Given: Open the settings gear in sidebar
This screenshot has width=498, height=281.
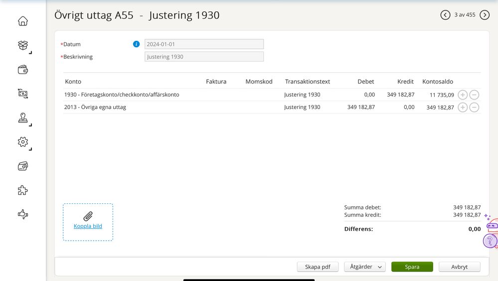Looking at the screenshot, I should (22, 142).
